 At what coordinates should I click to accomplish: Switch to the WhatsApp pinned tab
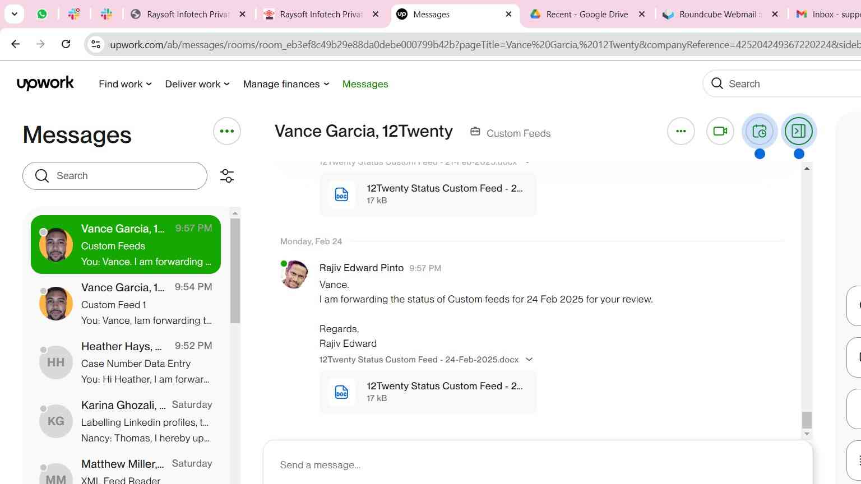42,14
